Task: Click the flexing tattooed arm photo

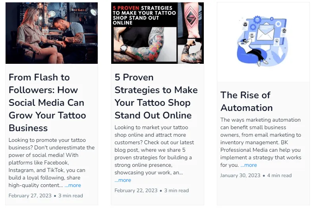Action: (x=191, y=51)
